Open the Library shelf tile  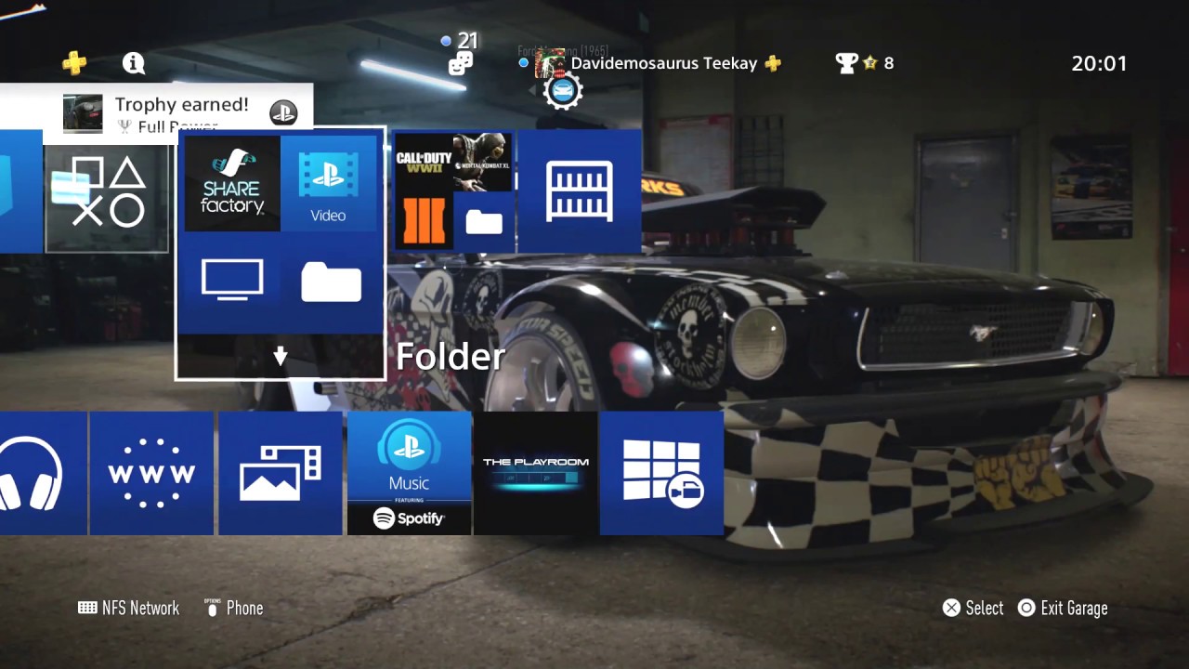click(x=580, y=191)
